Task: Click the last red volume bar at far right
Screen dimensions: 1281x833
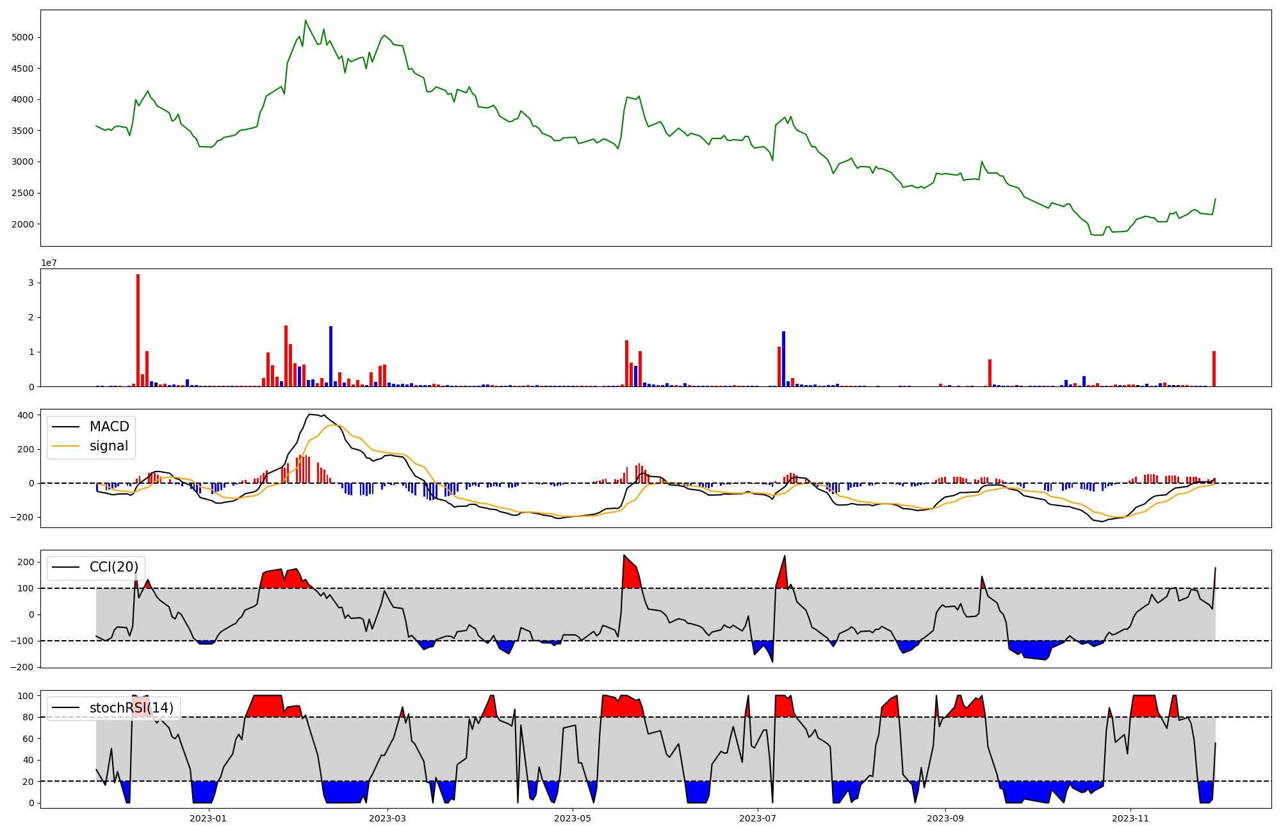Action: 1214,369
